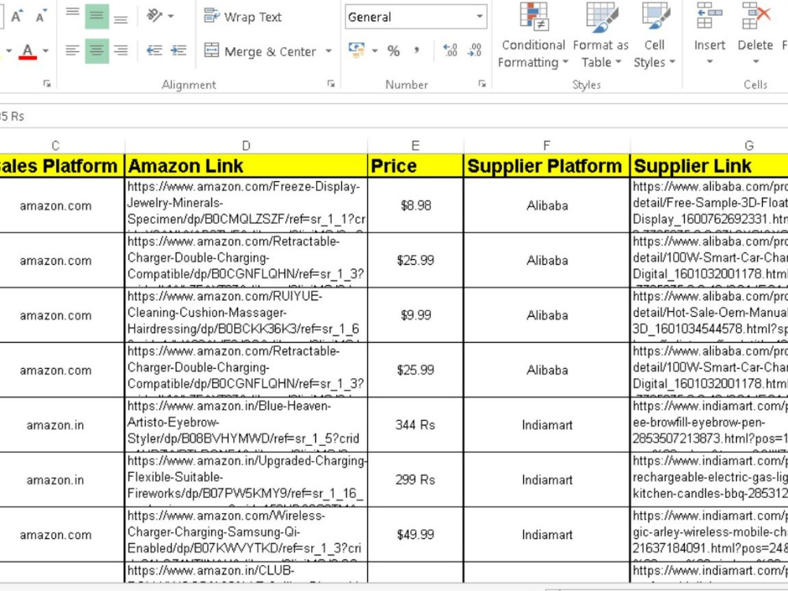The height and width of the screenshot is (591, 788).
Task: Apply Accounting Number Format
Action: click(x=357, y=50)
